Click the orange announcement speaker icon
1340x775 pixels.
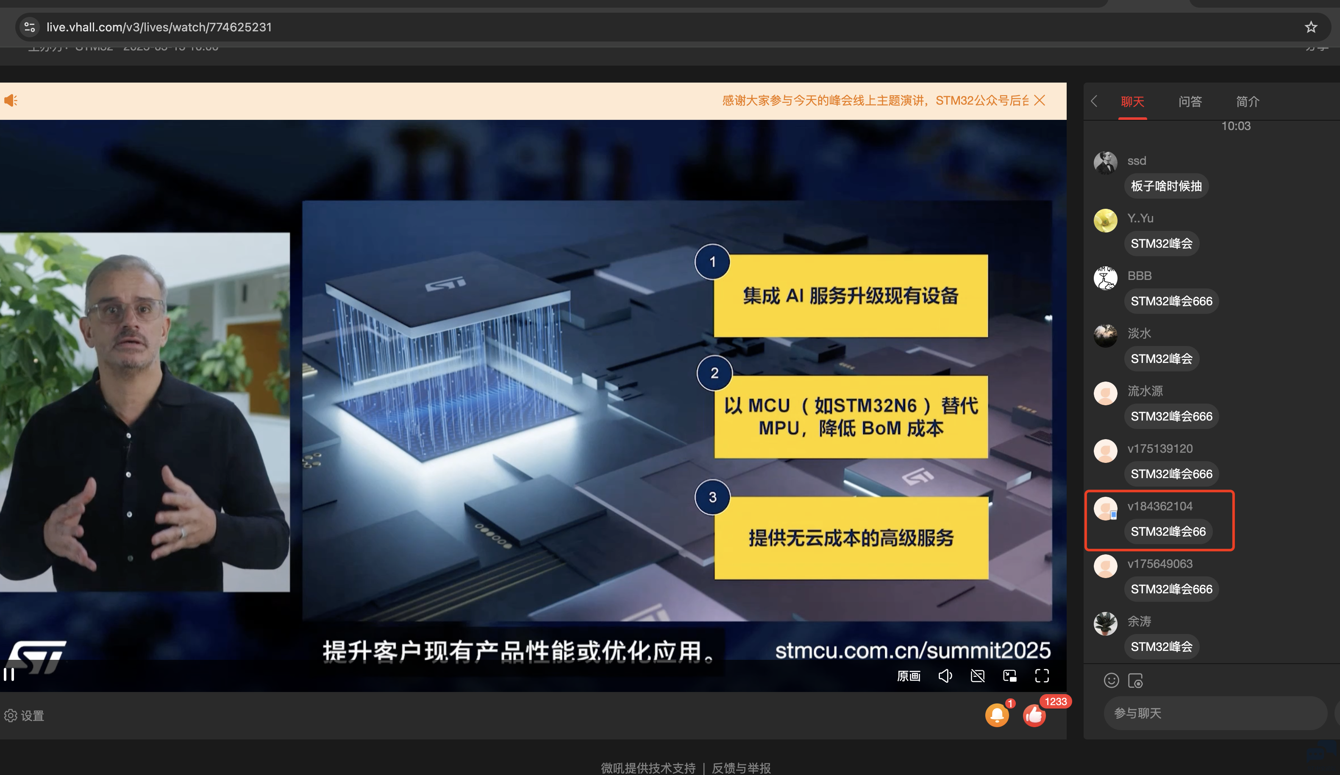pyautogui.click(x=11, y=100)
